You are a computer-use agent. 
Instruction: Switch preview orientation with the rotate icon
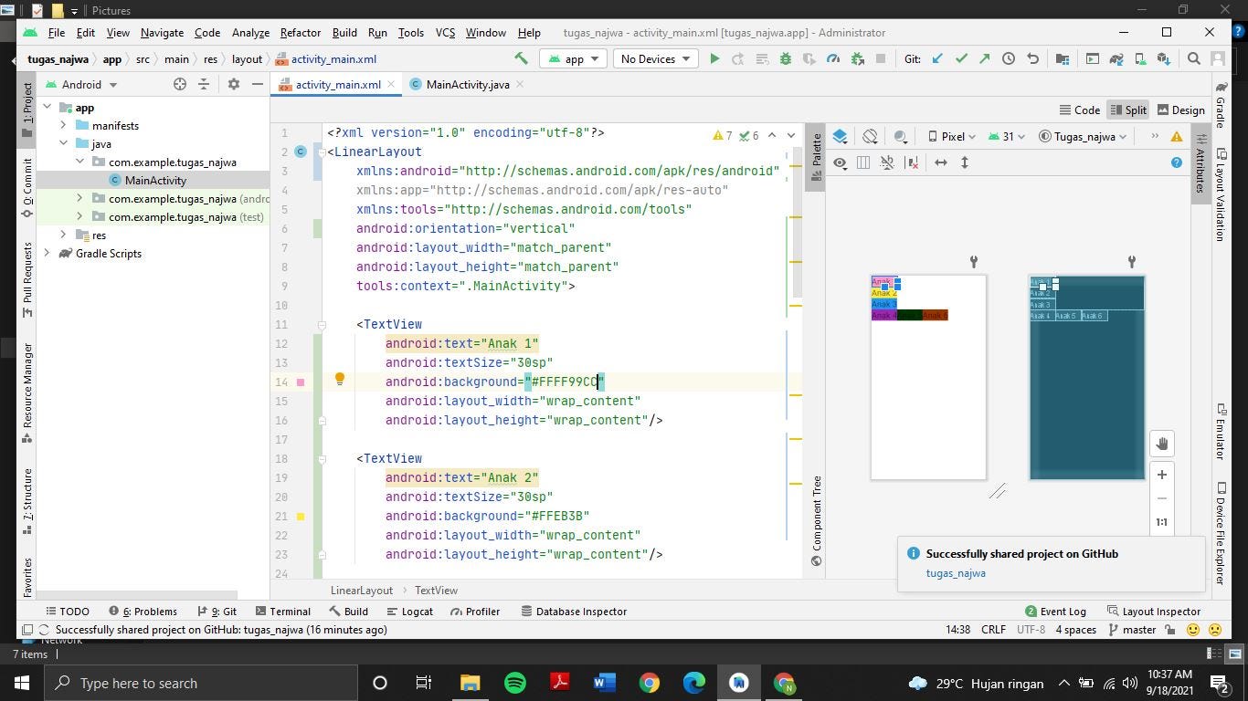click(870, 136)
